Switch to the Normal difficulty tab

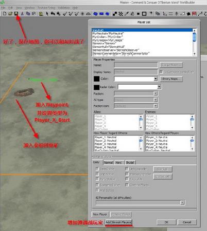pos(108,162)
